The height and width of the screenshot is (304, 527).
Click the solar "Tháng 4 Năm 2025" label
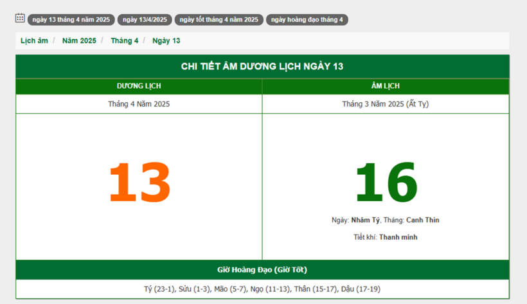point(139,103)
